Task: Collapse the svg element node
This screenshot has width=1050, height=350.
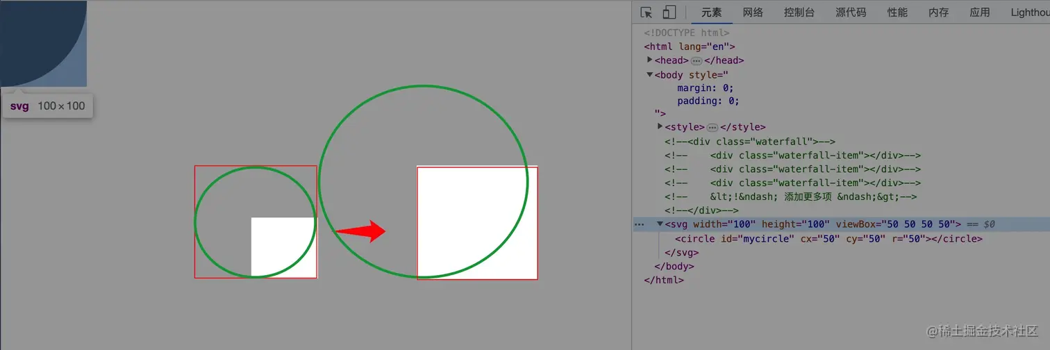Action: 660,224
